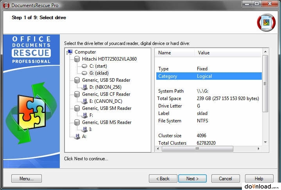The width and height of the screenshot is (281, 190).
Task: Click vertical scrollbar down arrow in properties
Action: coord(265,142)
